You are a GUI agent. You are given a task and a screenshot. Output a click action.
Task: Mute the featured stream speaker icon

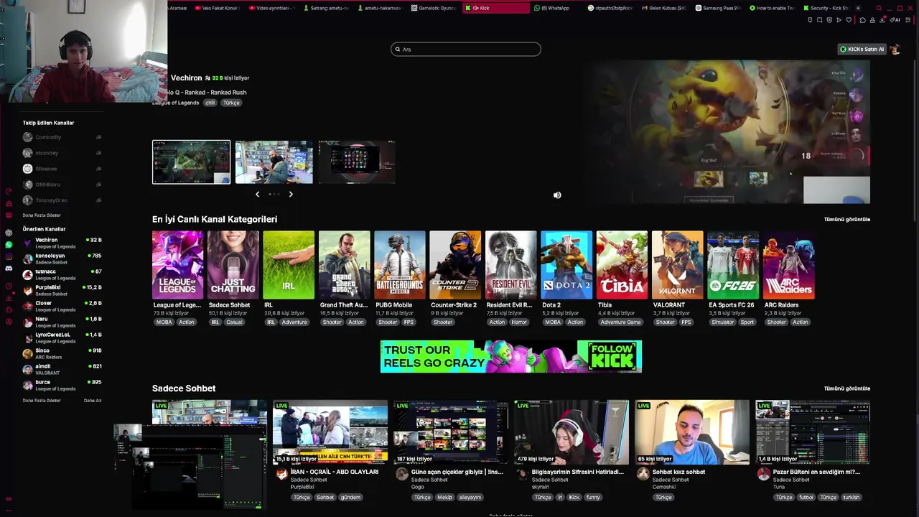pyautogui.click(x=557, y=195)
